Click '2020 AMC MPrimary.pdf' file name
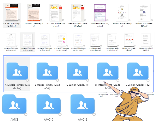157x125 pixels. point(34,25)
